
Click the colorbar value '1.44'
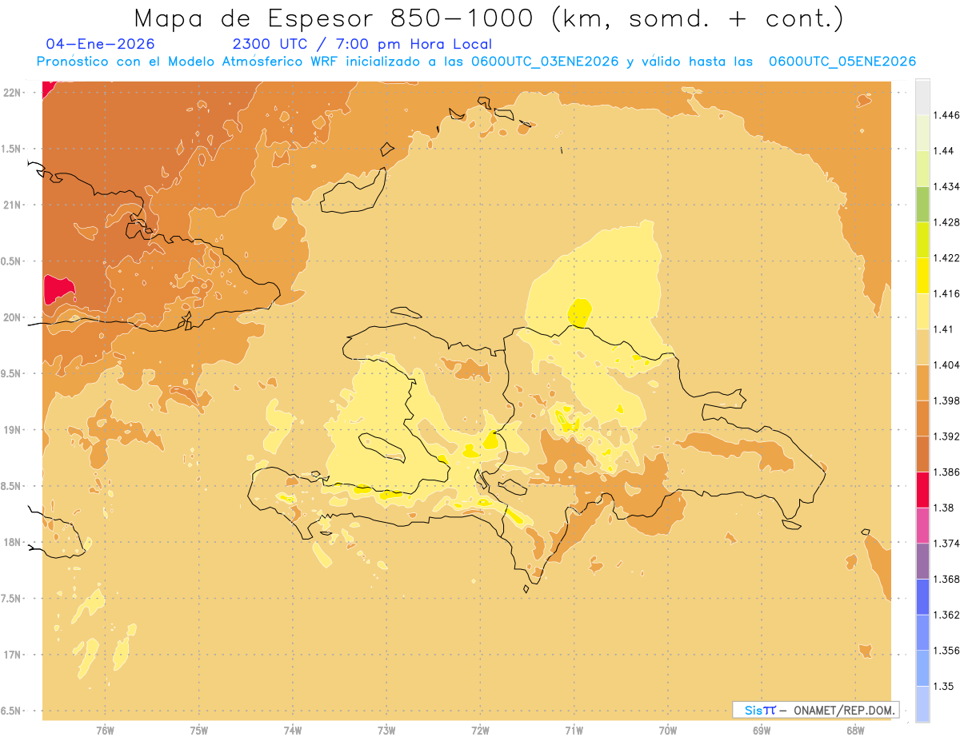point(944,150)
